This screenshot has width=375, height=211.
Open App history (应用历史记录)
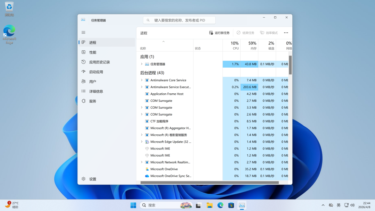click(x=107, y=62)
